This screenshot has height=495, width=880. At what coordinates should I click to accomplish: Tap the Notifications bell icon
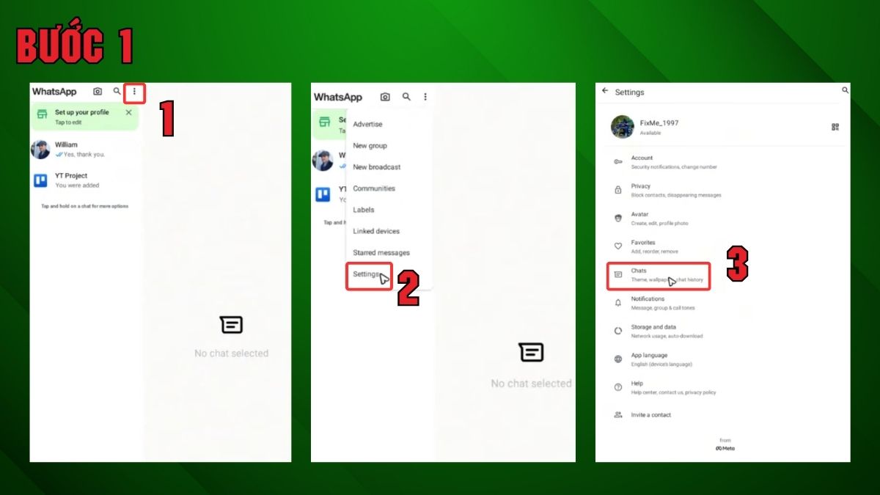pos(618,303)
